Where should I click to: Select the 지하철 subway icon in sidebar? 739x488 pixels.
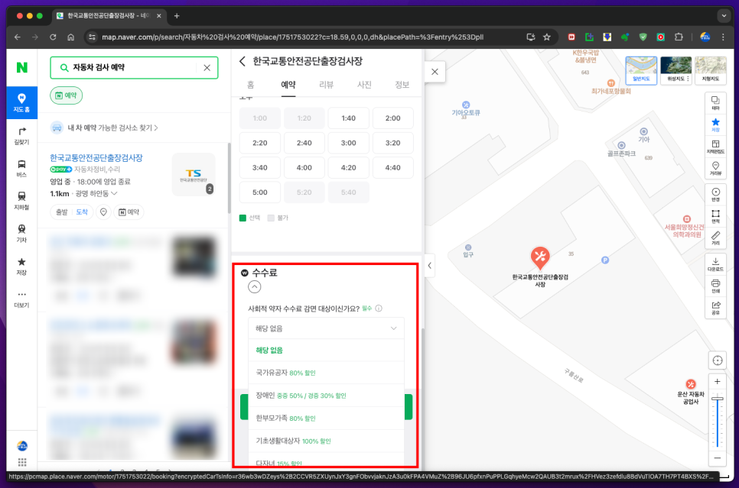click(21, 201)
